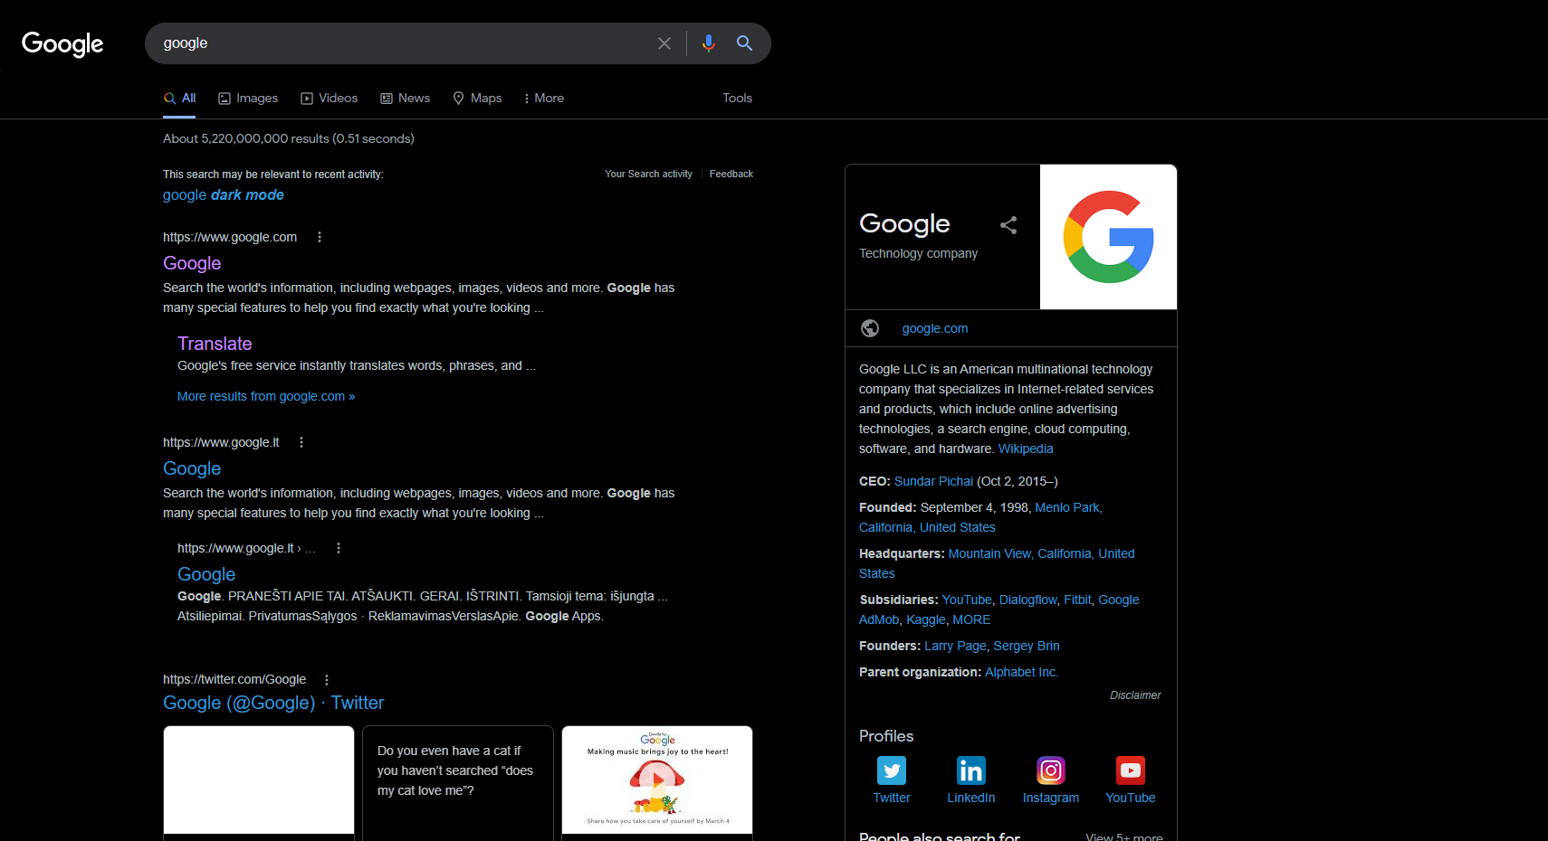1548x841 pixels.
Task: Open the tweet about cat love search
Action: (x=458, y=783)
